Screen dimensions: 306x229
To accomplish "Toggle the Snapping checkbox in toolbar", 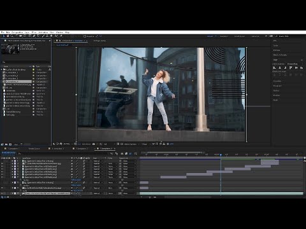I will coord(85,36).
